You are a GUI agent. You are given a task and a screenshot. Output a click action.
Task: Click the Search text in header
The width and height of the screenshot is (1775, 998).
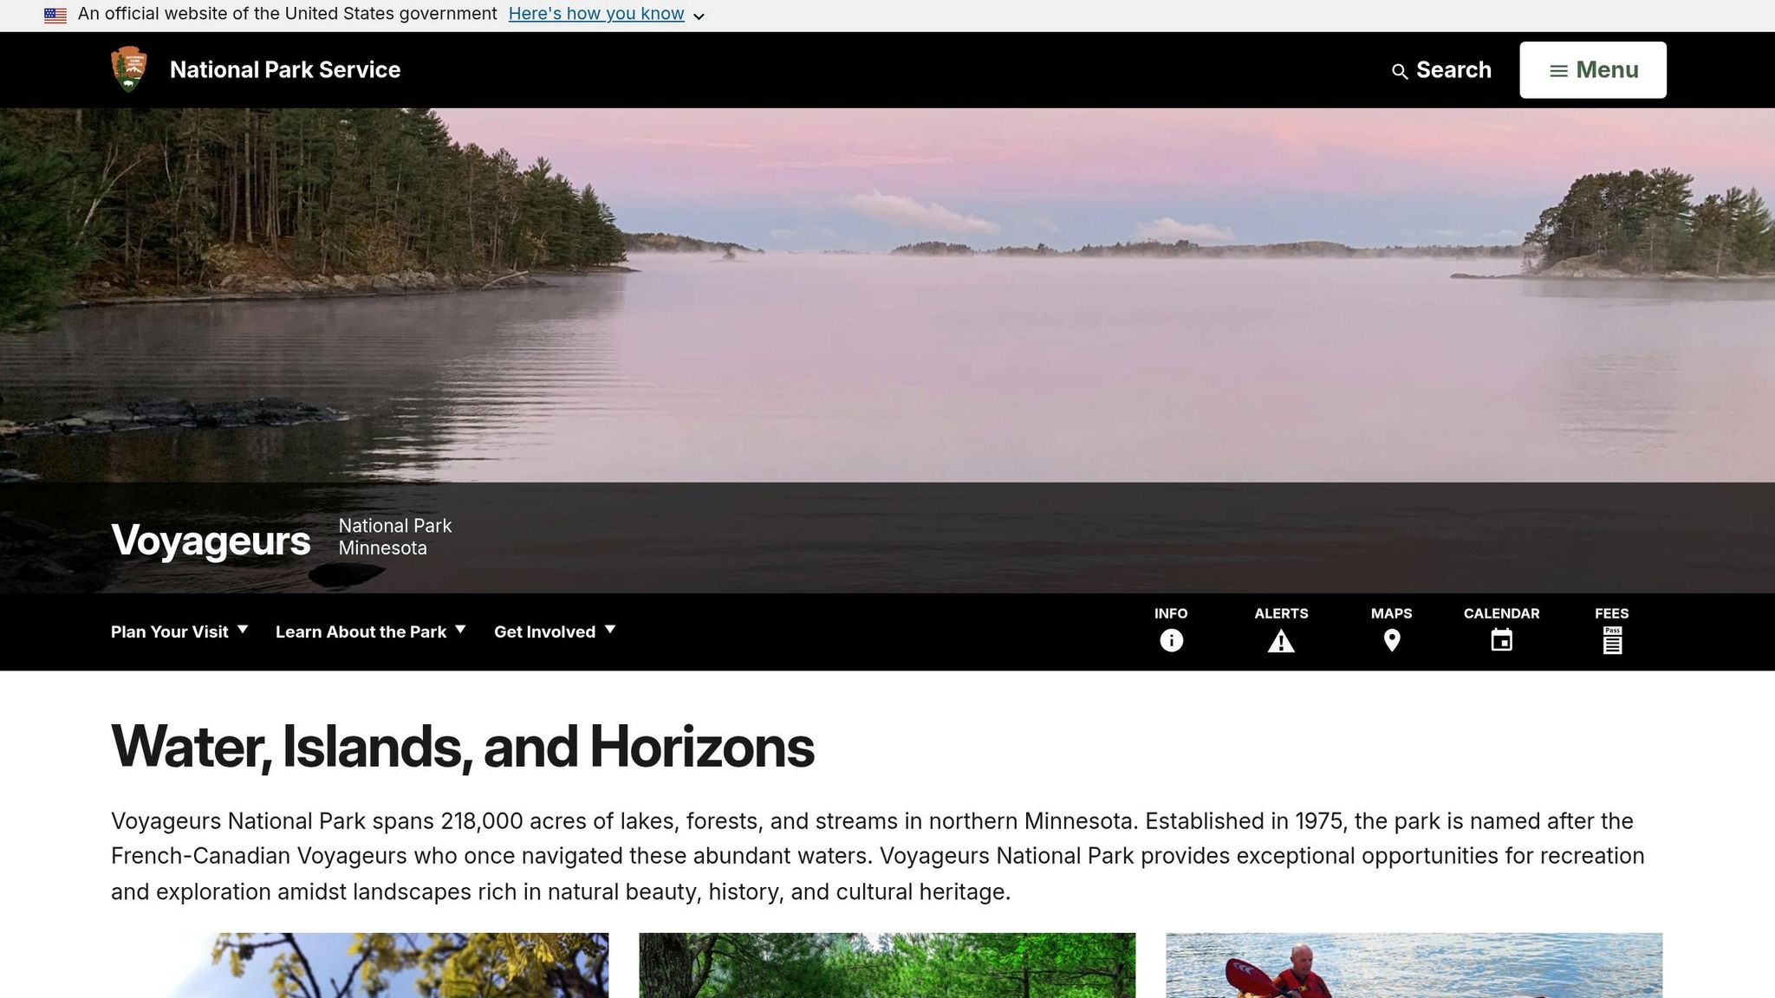pos(1453,70)
